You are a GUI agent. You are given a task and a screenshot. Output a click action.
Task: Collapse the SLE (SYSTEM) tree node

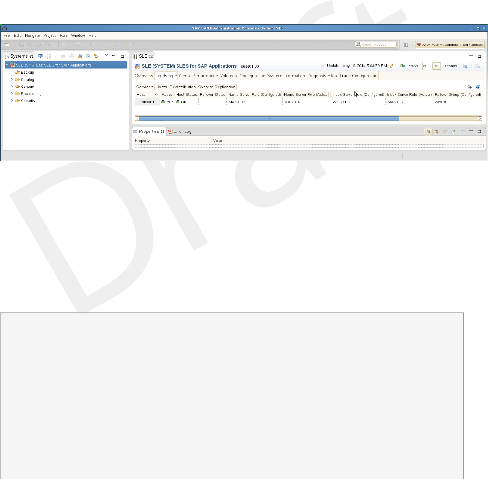(7, 65)
